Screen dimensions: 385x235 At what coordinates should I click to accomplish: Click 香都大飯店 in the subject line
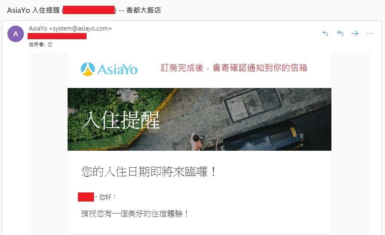pyautogui.click(x=143, y=10)
